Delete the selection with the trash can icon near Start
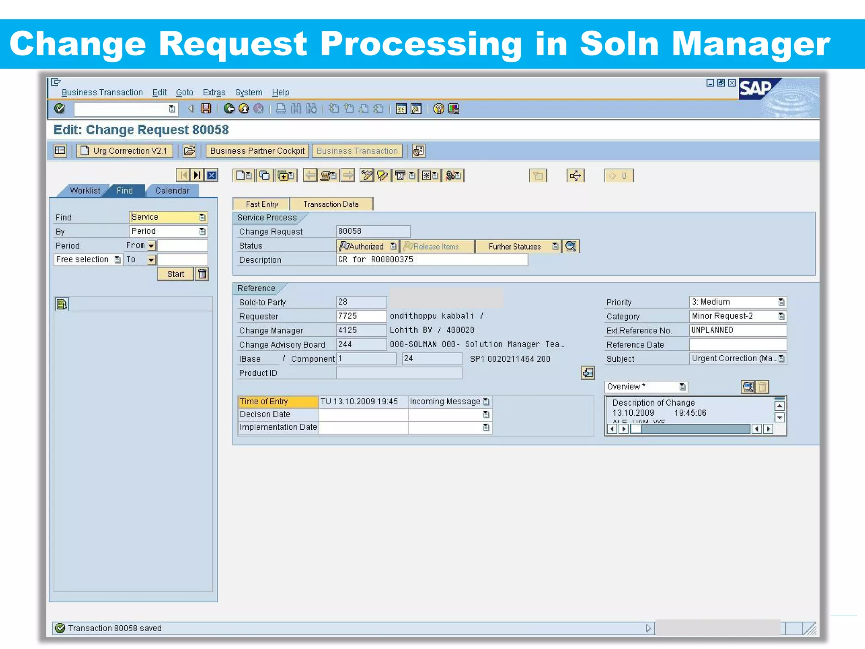Screen dimensions: 865x649 point(202,274)
